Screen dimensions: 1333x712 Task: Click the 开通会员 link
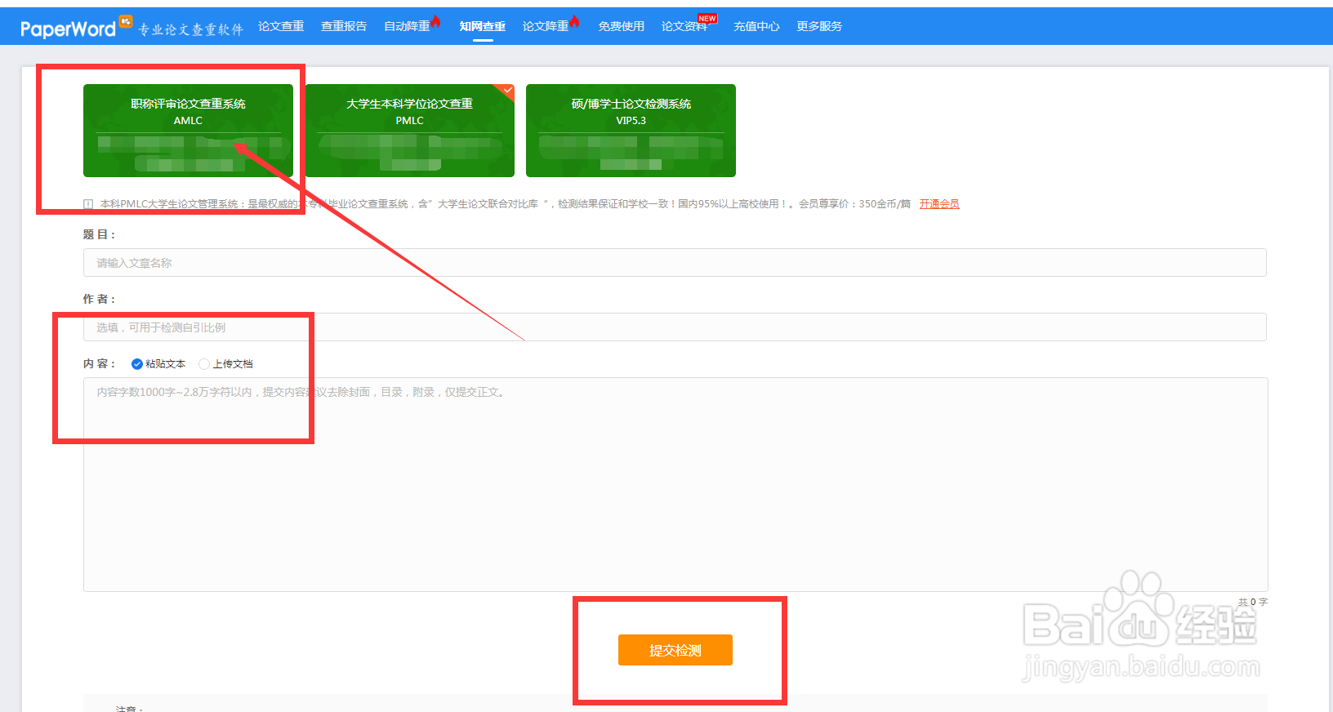click(939, 204)
